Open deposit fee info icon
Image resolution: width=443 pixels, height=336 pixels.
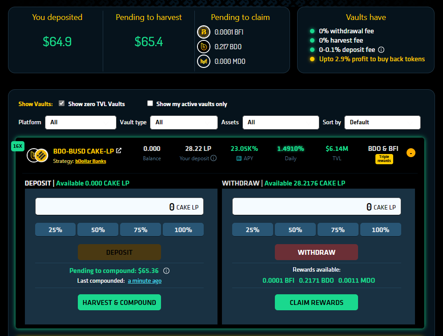click(x=381, y=50)
